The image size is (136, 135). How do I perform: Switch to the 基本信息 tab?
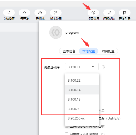tap(69, 51)
